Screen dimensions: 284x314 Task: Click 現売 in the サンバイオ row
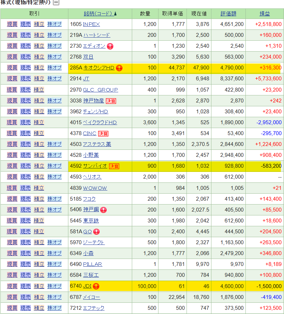point(26,166)
